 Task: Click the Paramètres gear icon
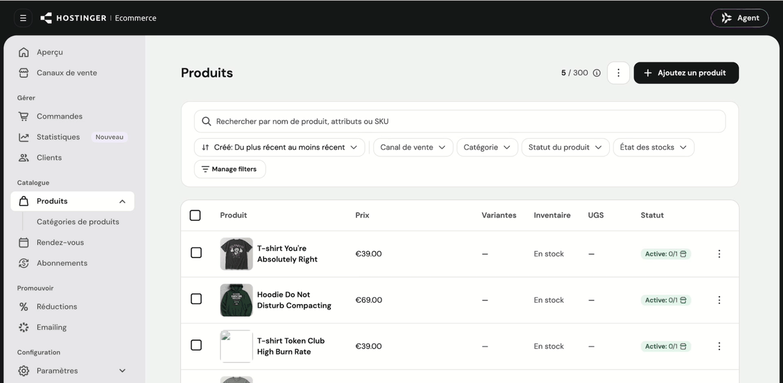click(24, 371)
